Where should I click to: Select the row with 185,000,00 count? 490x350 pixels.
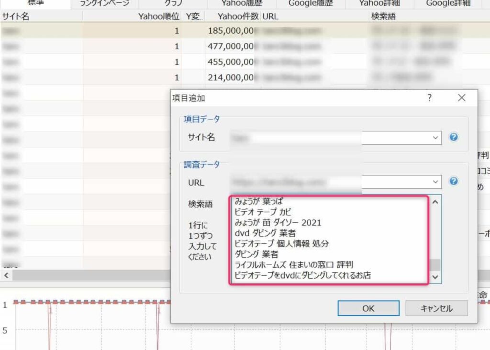(245, 30)
